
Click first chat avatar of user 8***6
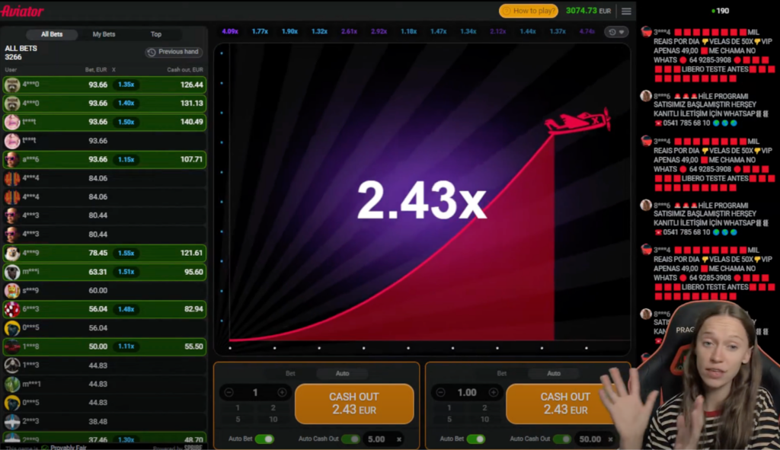(646, 96)
